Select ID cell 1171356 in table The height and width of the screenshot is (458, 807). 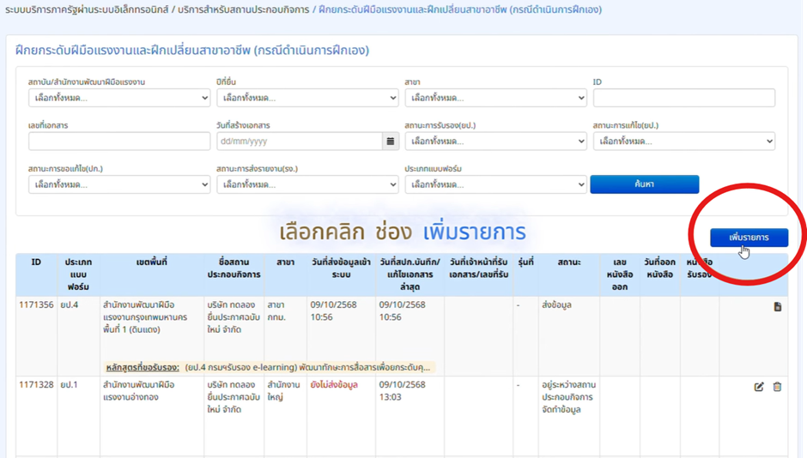36,304
